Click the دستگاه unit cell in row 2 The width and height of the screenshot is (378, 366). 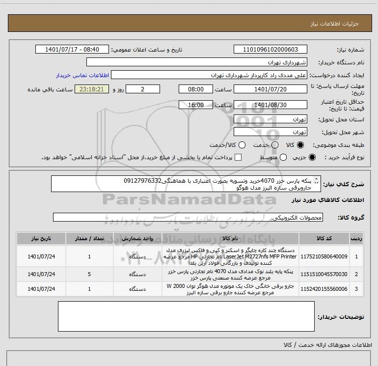click(137, 274)
